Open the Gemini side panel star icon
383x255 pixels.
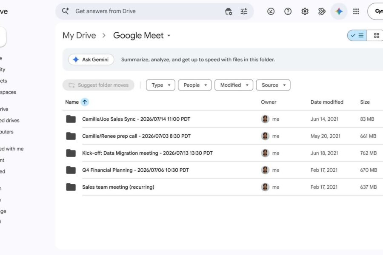(339, 11)
